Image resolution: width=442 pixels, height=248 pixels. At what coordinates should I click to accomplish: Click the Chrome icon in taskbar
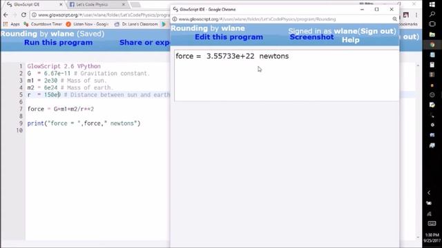tap(432, 45)
